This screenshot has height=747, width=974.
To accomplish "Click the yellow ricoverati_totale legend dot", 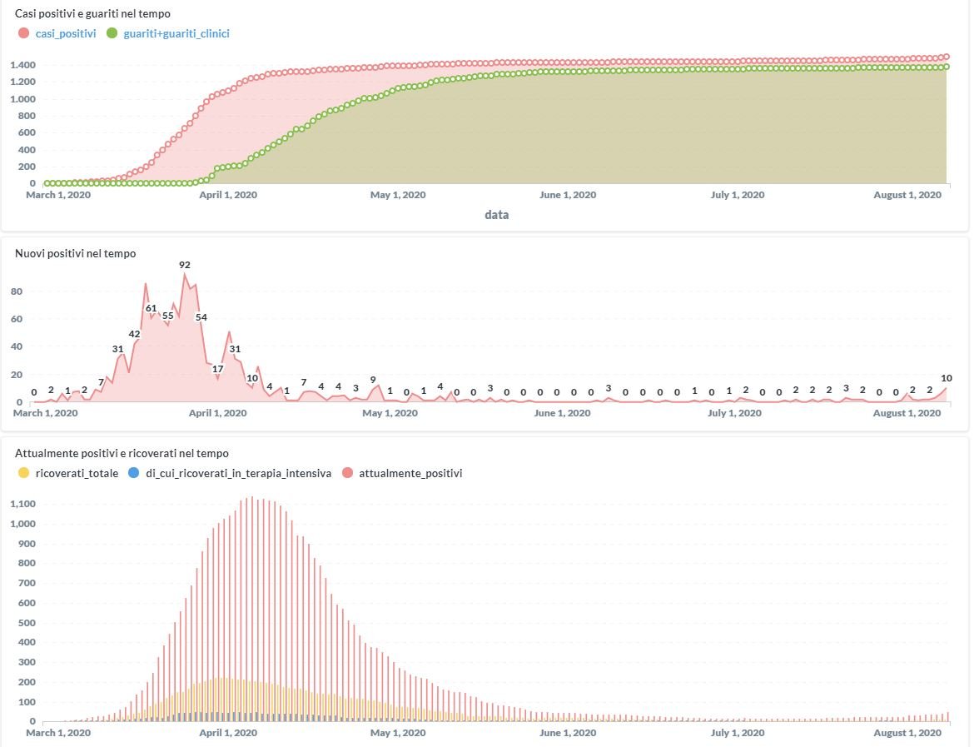I will 22,473.
